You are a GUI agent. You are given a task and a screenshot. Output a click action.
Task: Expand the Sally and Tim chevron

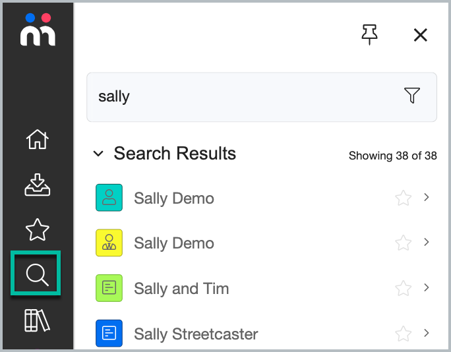coord(426,287)
